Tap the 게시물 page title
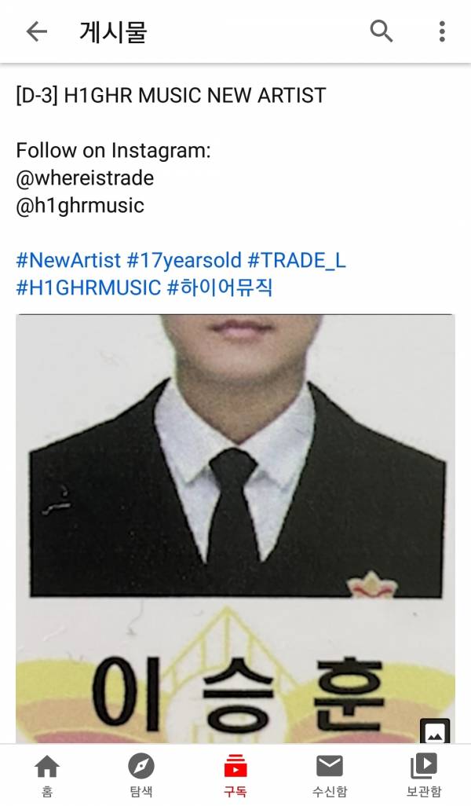 click(113, 32)
